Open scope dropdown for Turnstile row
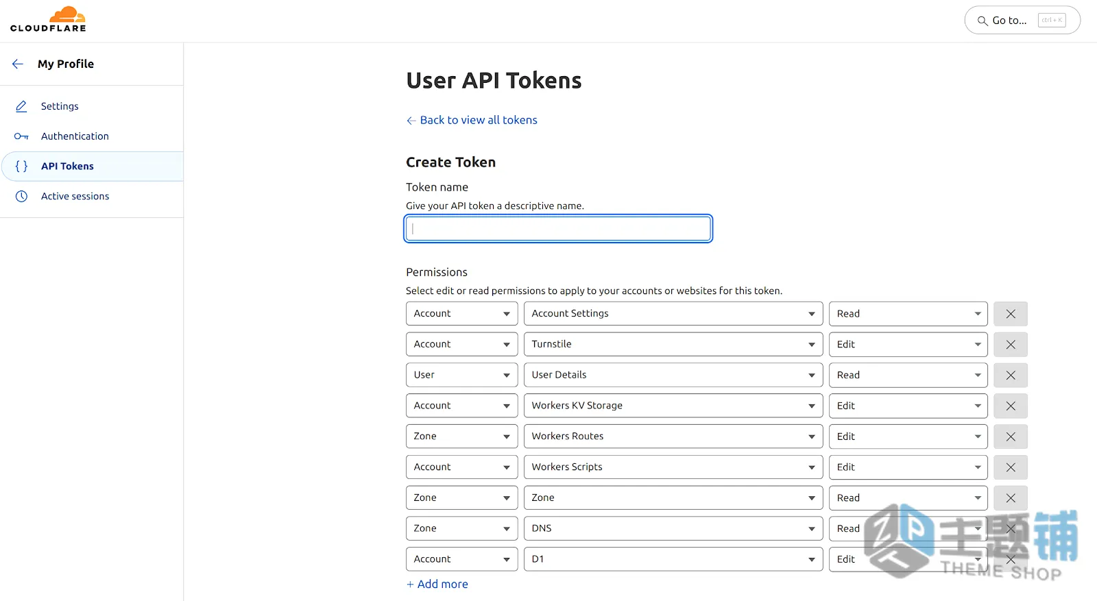This screenshot has width=1097, height=601. 461,344
